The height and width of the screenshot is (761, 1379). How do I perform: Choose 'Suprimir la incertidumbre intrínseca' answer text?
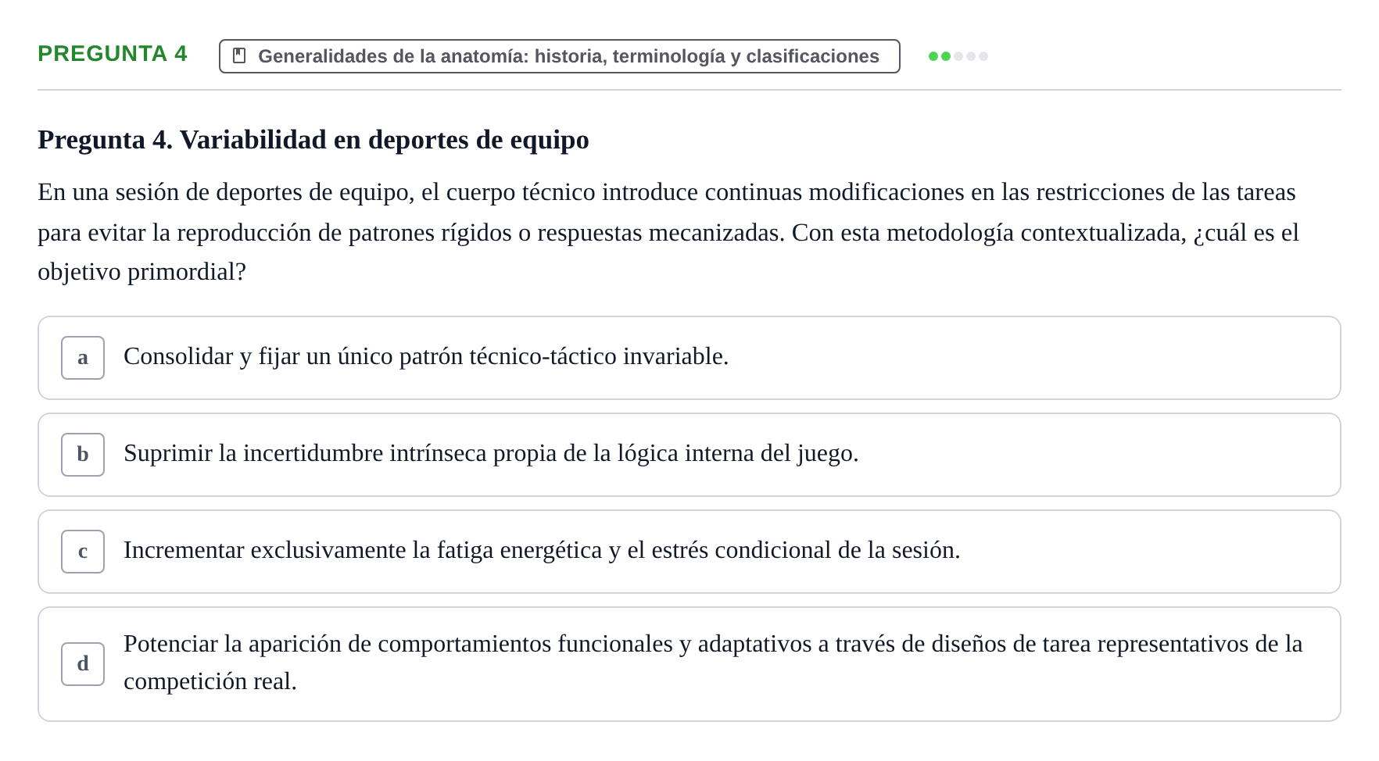tap(491, 453)
